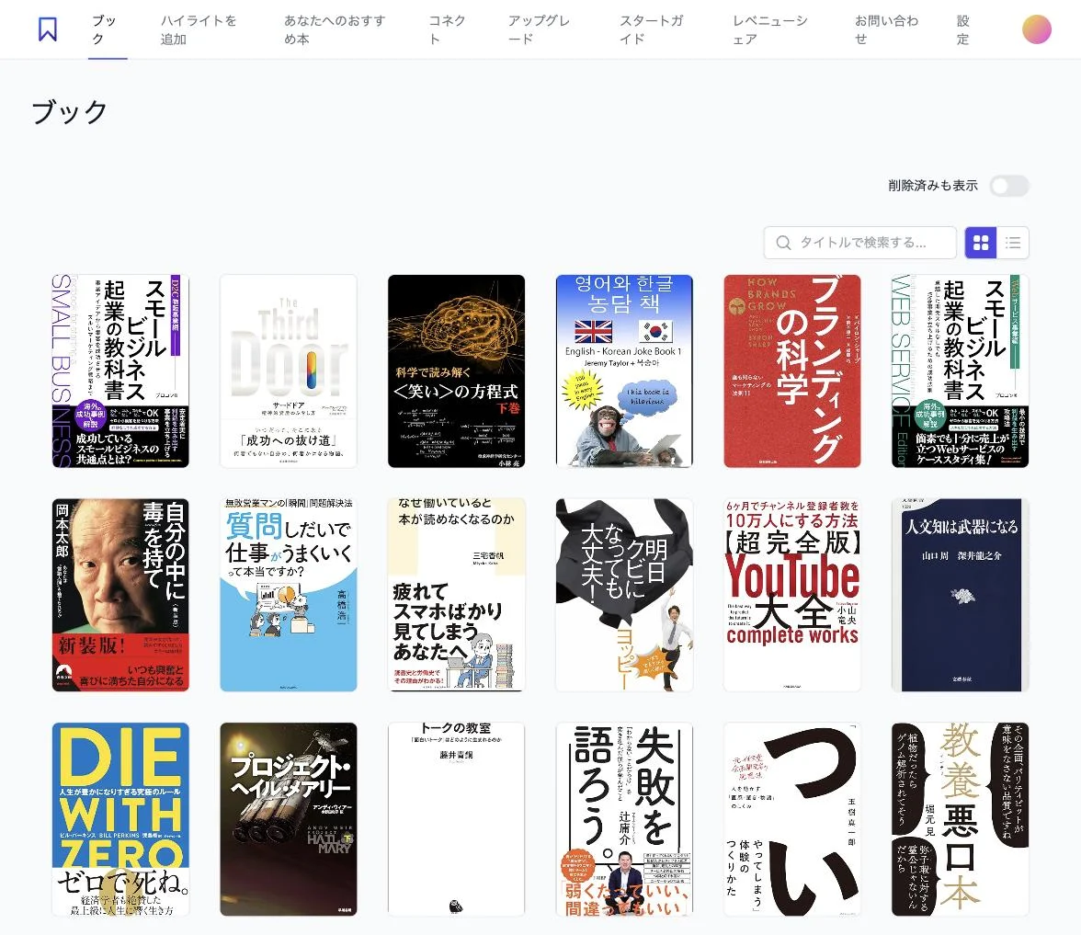Open つい book cover
The width and height of the screenshot is (1081, 935).
coord(792,819)
